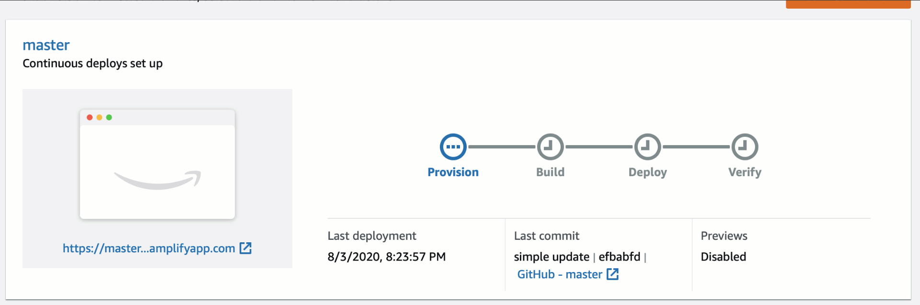
Task: Select the Provision stage label
Action: click(453, 172)
